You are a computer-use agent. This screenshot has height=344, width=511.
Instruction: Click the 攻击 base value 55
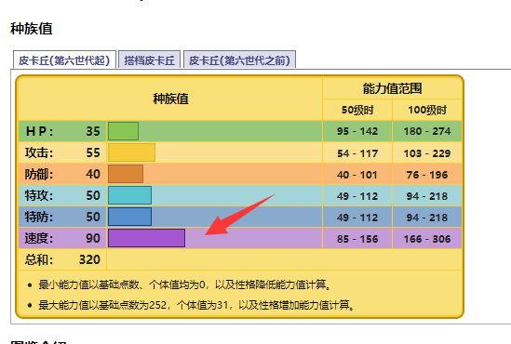click(93, 152)
